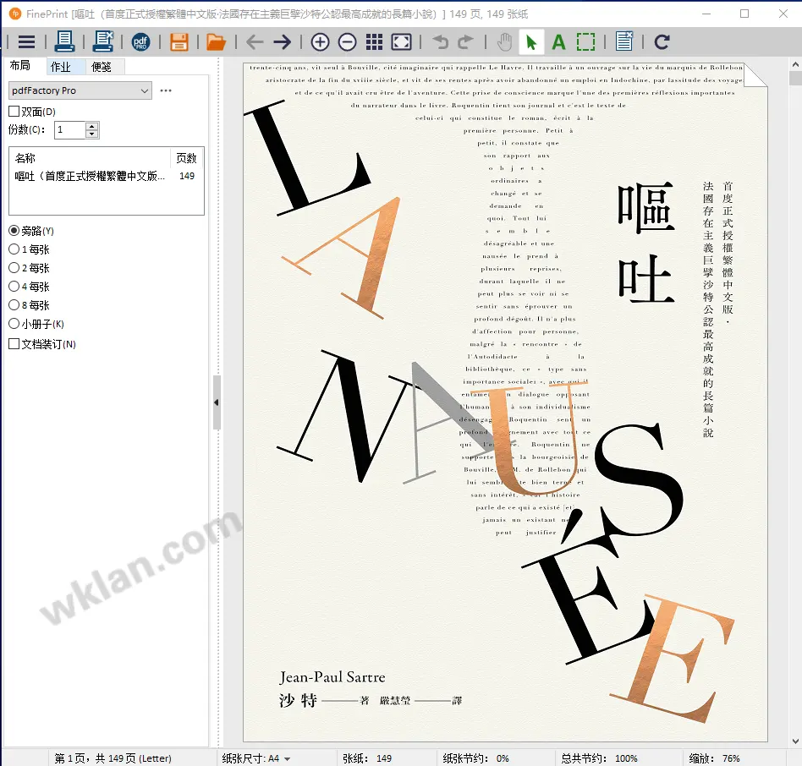Select the green arrow pointer tool

point(531,42)
